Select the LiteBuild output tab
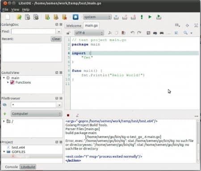This screenshot has height=171, width=201. (28, 167)
